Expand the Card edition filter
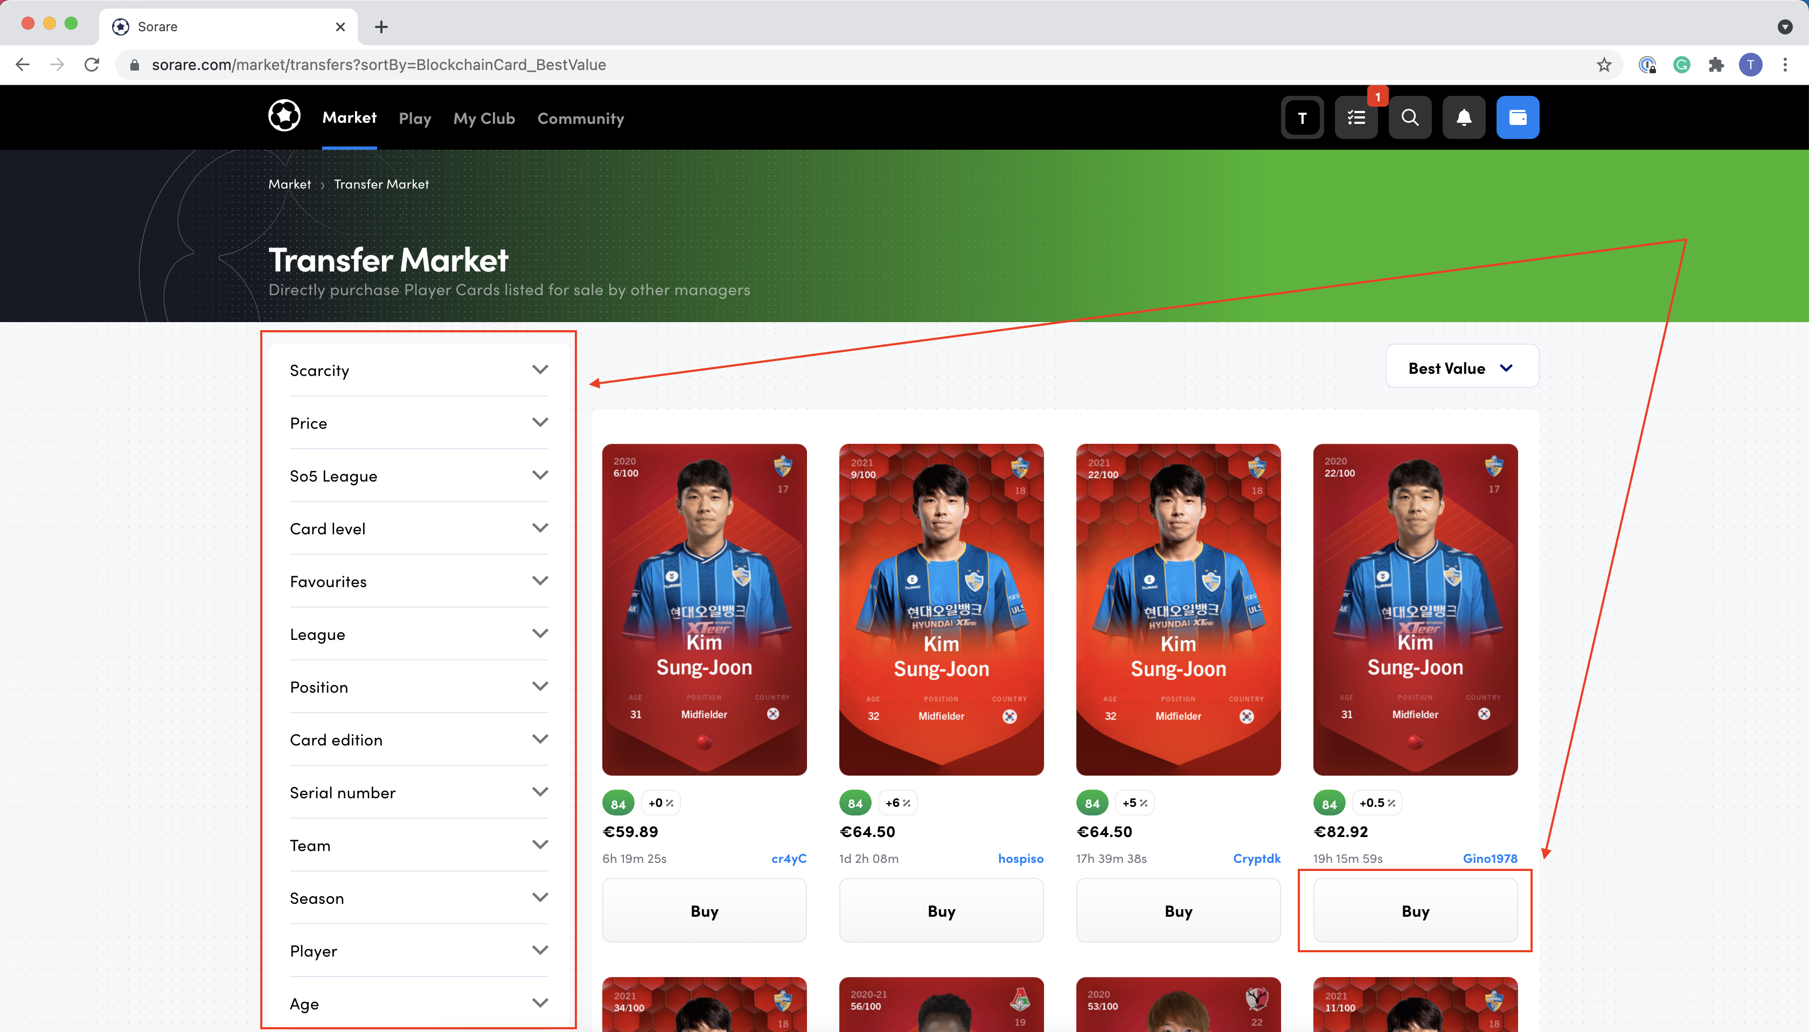 coord(419,740)
